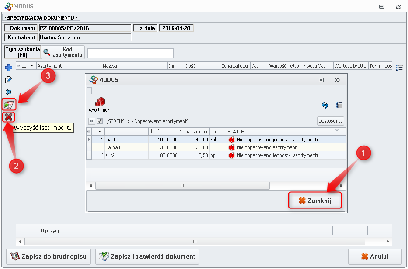Click the red Asortyment cubes icon
The image size is (408, 269).
coord(100,102)
